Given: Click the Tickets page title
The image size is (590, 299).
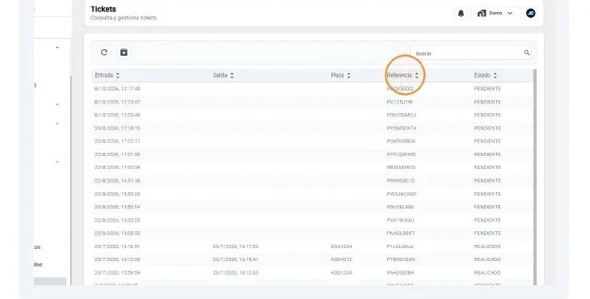Looking at the screenshot, I should [103, 9].
